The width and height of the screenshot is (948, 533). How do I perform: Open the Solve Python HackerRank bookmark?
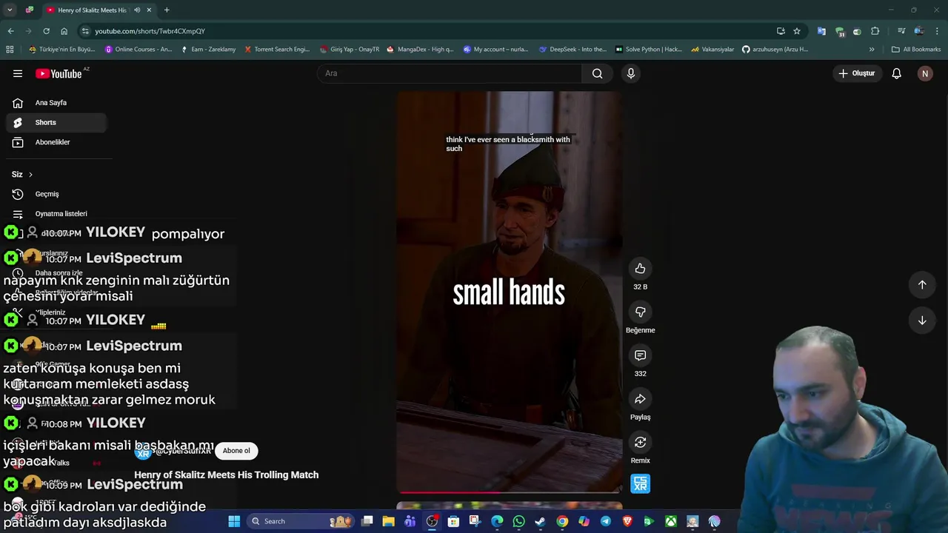[648, 50]
